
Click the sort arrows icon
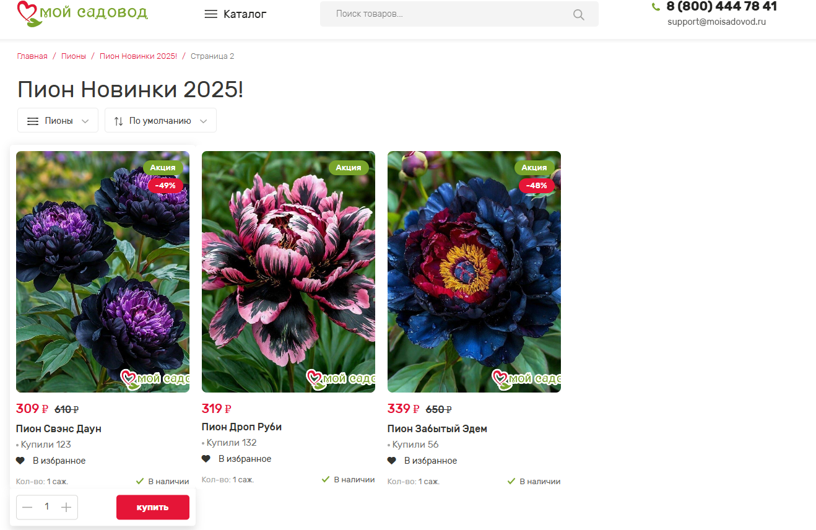coord(119,121)
